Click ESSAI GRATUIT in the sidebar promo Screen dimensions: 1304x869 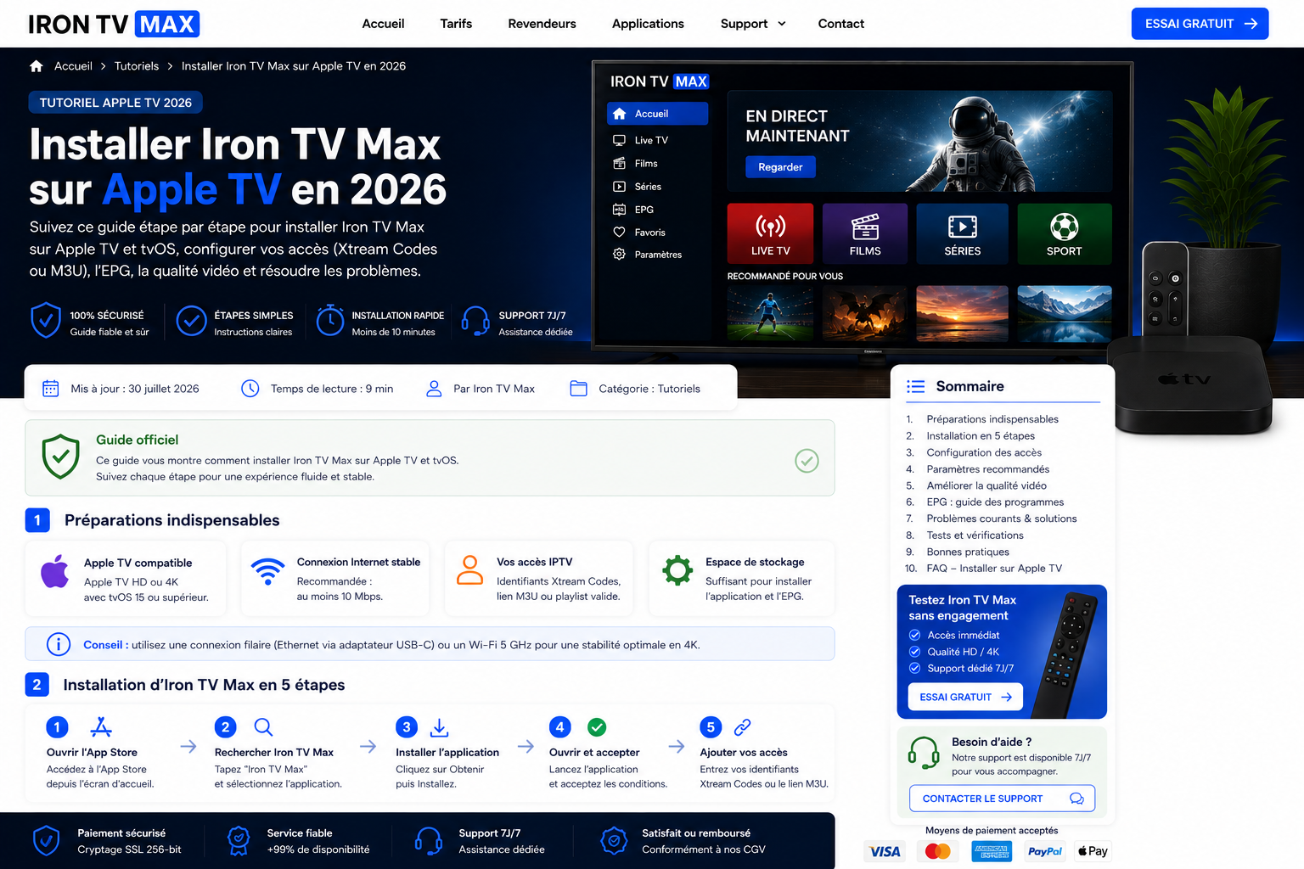tap(965, 697)
